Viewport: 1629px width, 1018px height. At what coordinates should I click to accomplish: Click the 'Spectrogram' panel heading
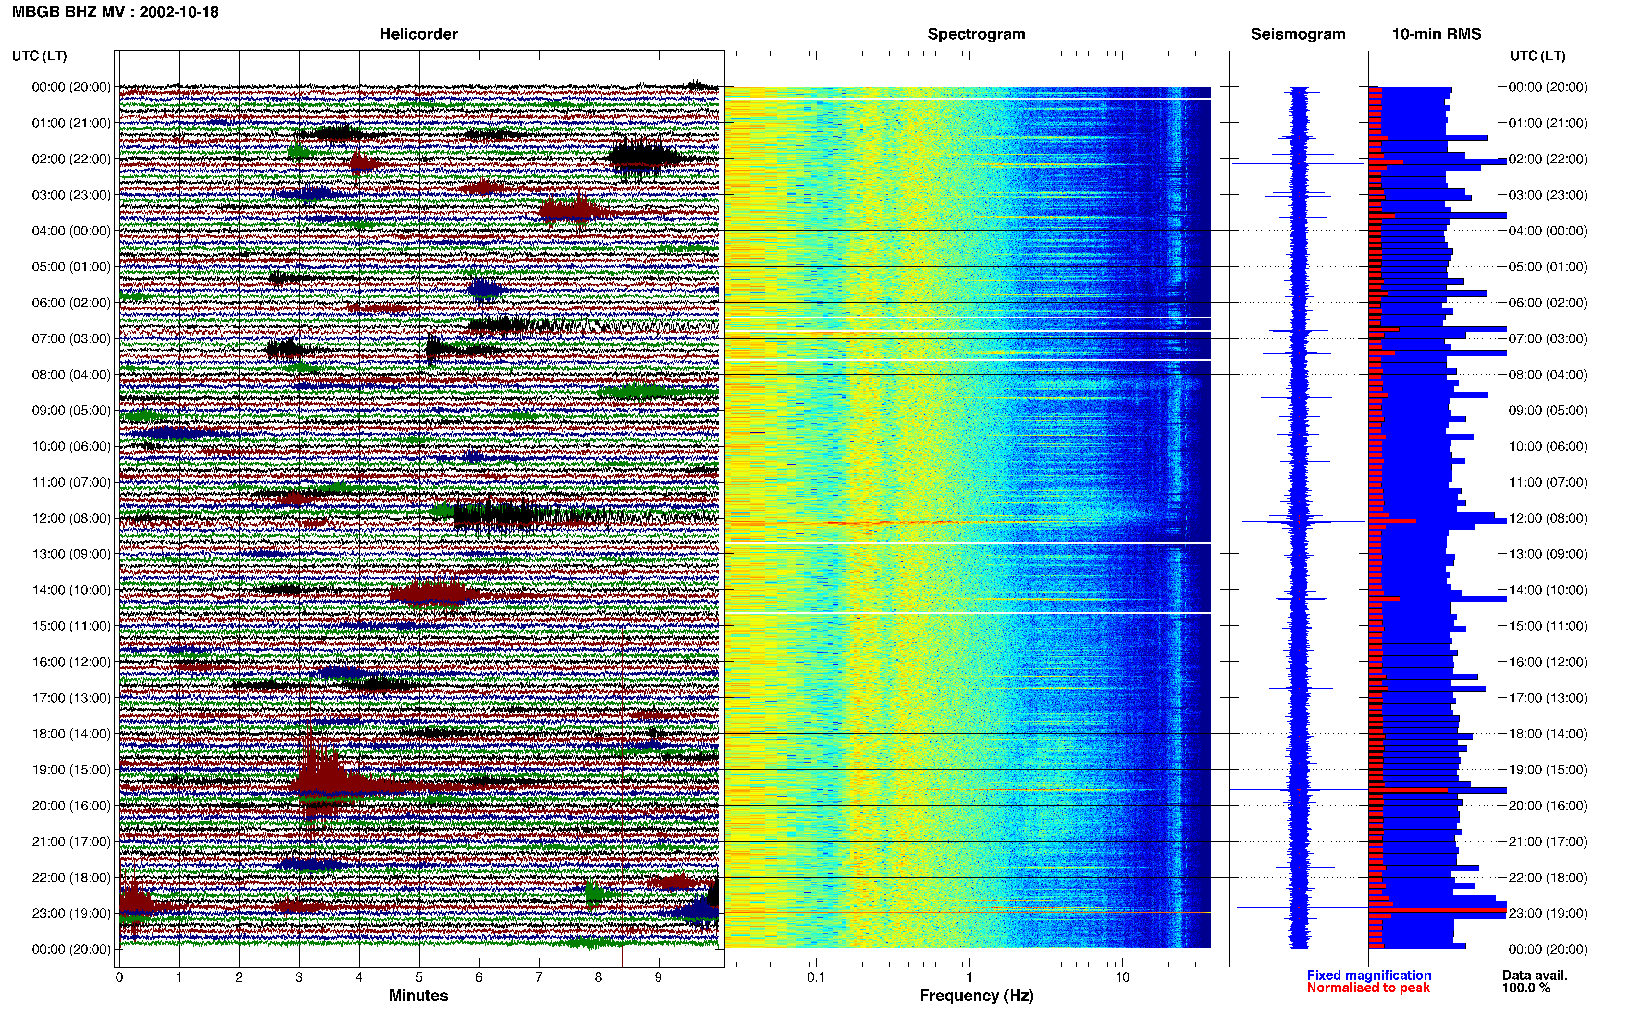point(976,34)
